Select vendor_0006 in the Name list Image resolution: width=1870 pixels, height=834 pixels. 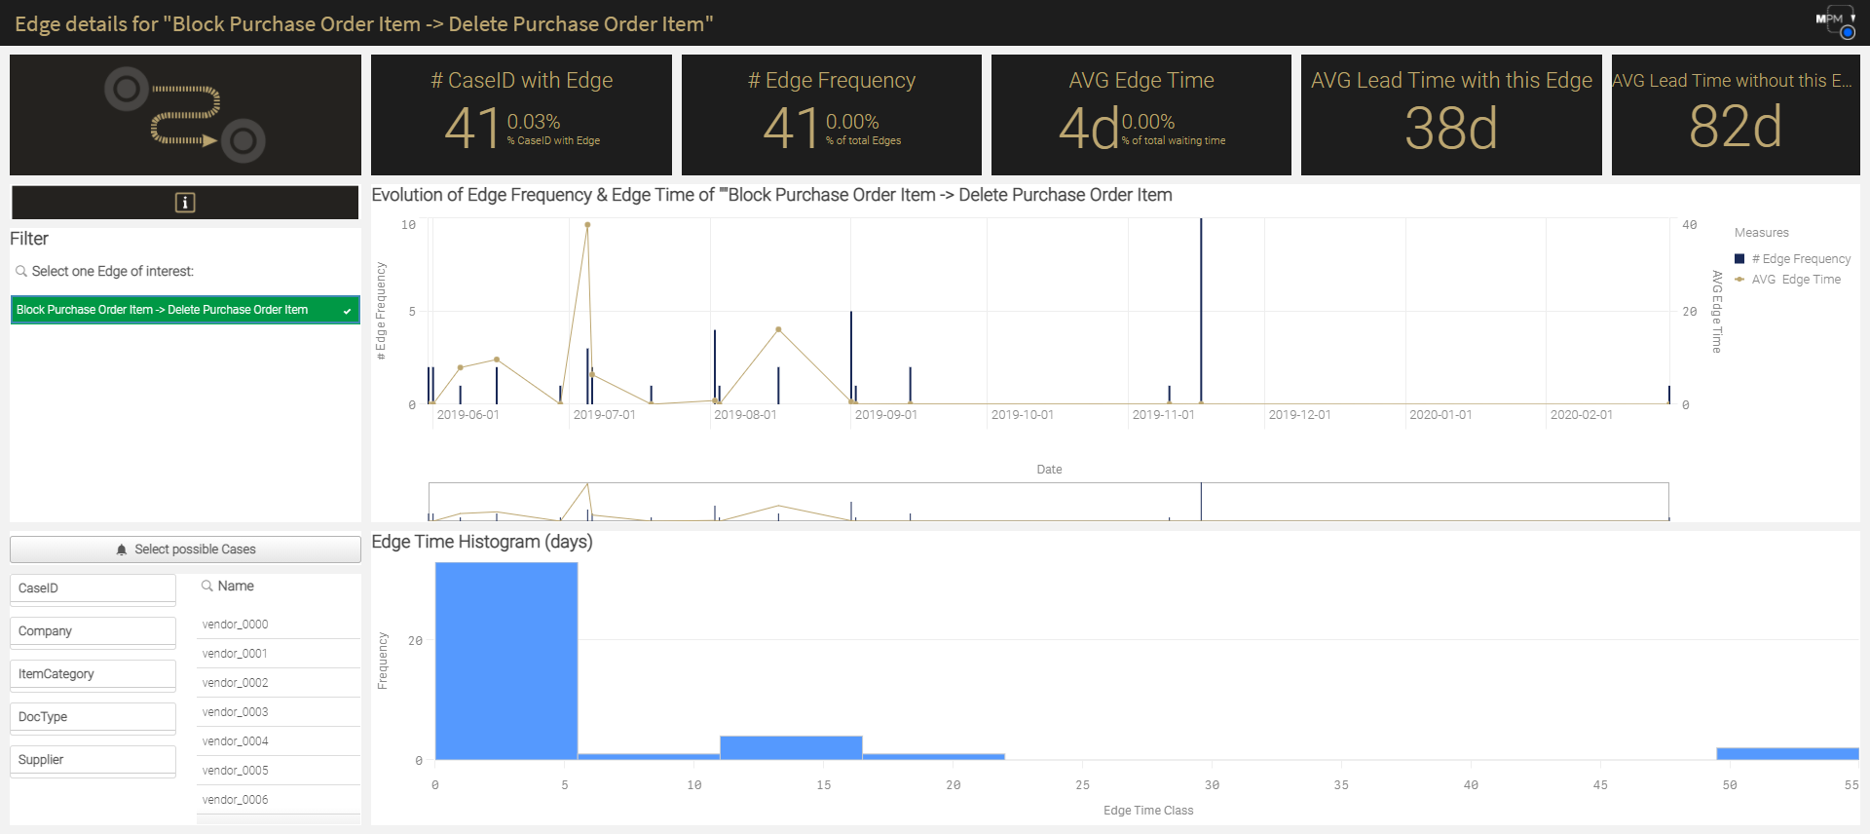[x=279, y=800]
